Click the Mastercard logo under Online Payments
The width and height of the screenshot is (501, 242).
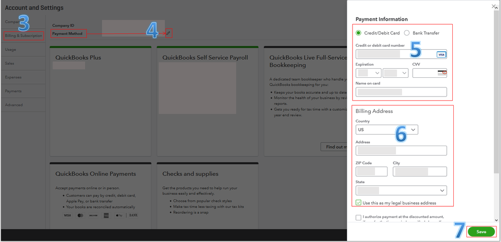point(80,215)
